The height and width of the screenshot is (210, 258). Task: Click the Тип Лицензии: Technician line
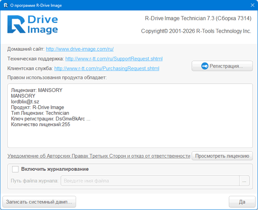pos(40,113)
